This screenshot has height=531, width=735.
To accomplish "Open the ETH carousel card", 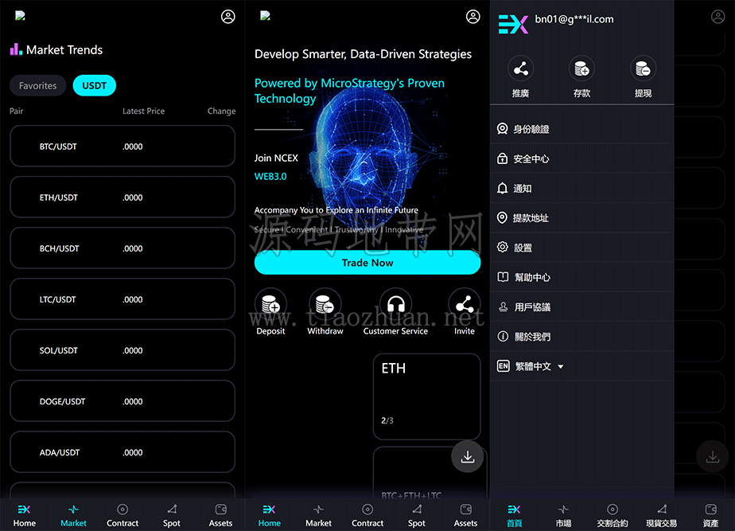I will [x=427, y=396].
